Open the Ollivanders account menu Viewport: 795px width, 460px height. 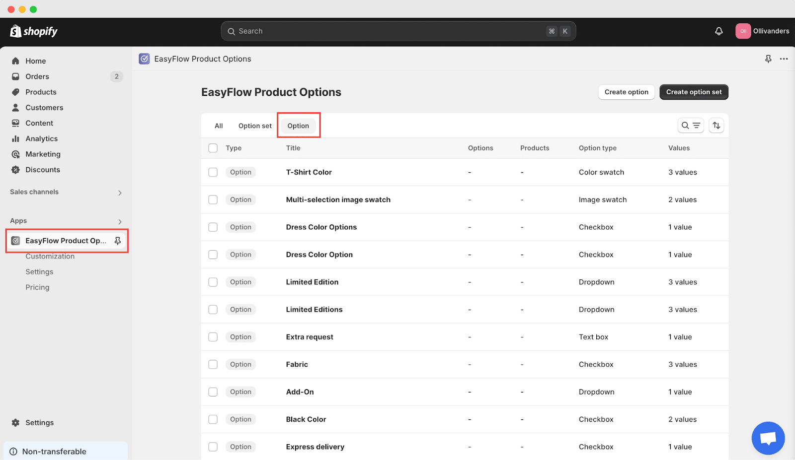[762, 31]
